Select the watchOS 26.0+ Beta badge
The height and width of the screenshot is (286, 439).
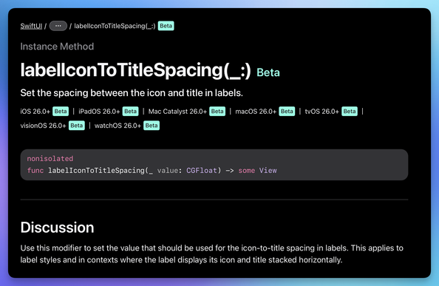click(152, 126)
